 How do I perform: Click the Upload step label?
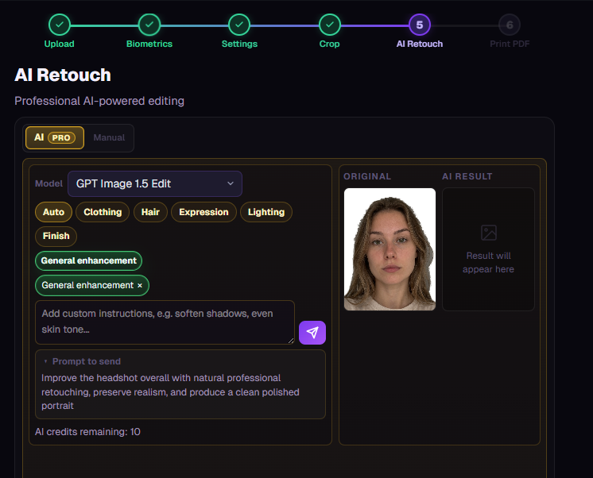point(60,44)
